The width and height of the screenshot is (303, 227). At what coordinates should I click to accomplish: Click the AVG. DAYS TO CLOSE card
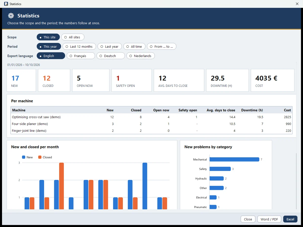pos(179,80)
